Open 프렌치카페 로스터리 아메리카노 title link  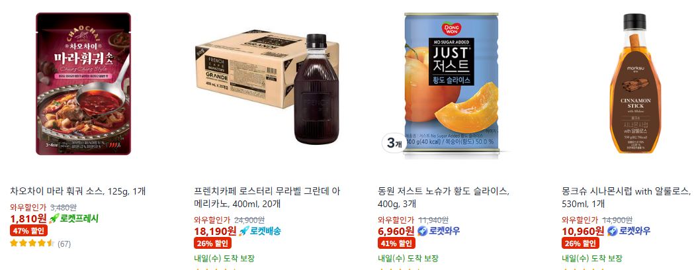point(267,197)
